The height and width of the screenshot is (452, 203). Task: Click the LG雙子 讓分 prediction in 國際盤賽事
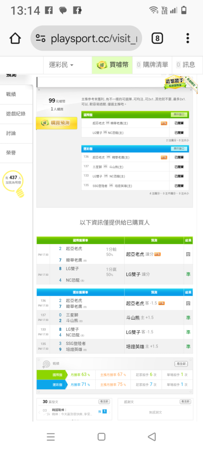click(138, 274)
